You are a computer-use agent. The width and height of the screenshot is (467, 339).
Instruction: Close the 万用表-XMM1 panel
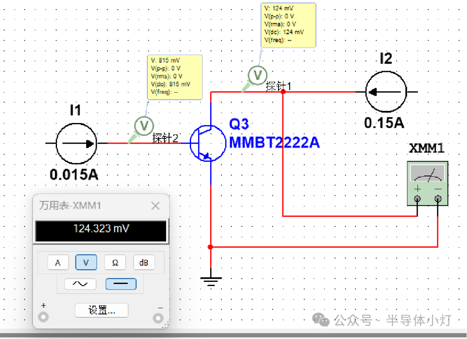156,206
